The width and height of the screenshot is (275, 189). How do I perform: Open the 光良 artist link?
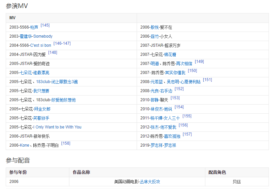(154, 91)
